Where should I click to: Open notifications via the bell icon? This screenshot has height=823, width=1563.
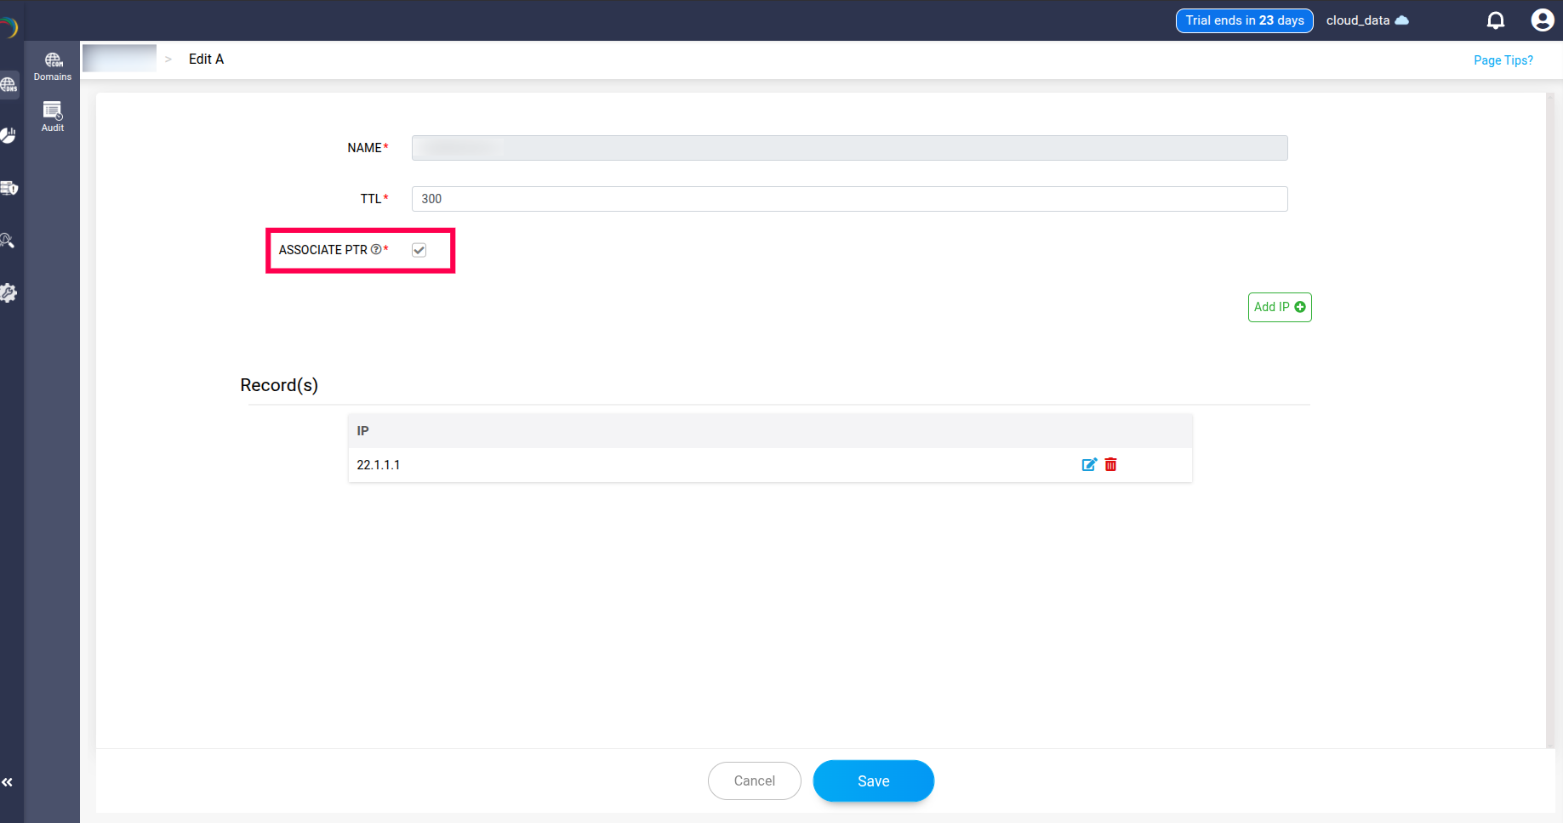1495,20
